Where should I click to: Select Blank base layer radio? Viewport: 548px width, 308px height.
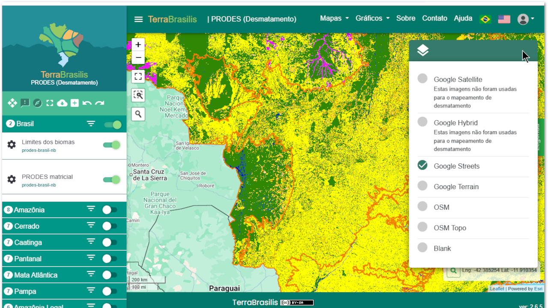pyautogui.click(x=423, y=247)
